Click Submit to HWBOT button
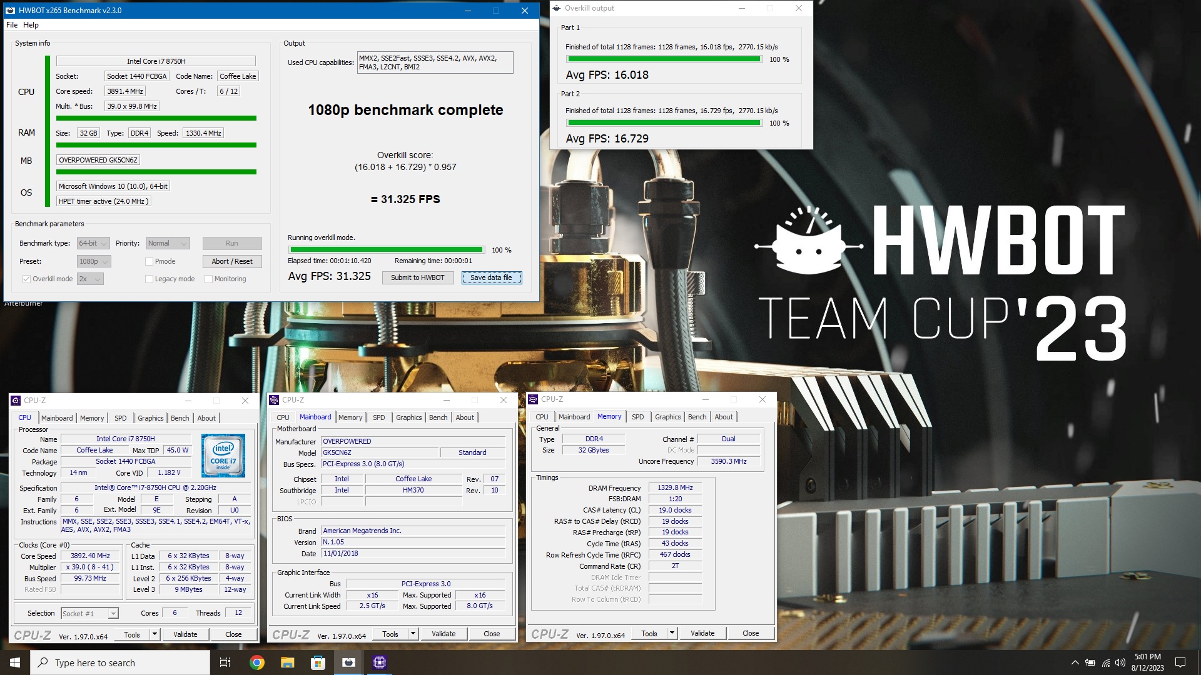The height and width of the screenshot is (675, 1201). (x=418, y=278)
